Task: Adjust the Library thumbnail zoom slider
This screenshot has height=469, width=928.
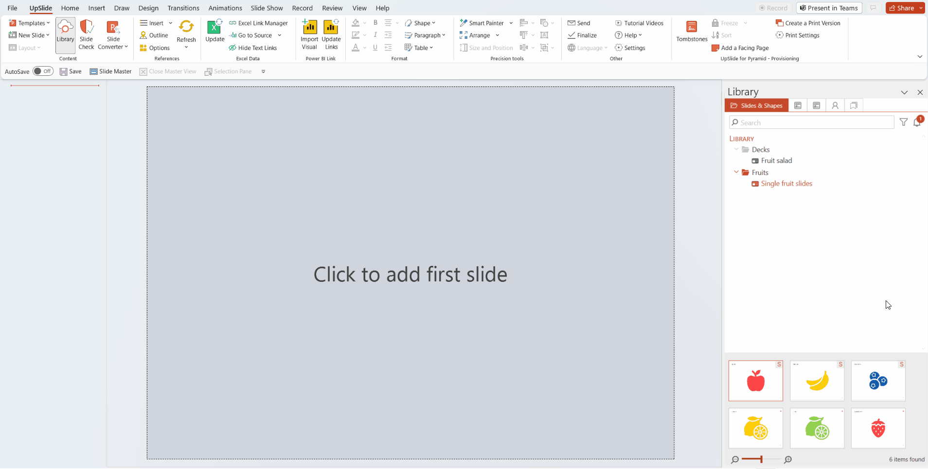Action: click(x=761, y=459)
